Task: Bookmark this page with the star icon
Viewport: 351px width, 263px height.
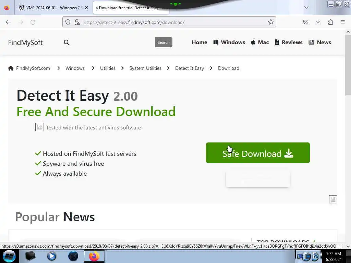Action: [271, 22]
